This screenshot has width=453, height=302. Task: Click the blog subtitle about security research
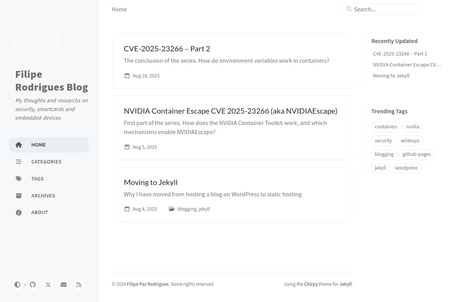(x=52, y=109)
